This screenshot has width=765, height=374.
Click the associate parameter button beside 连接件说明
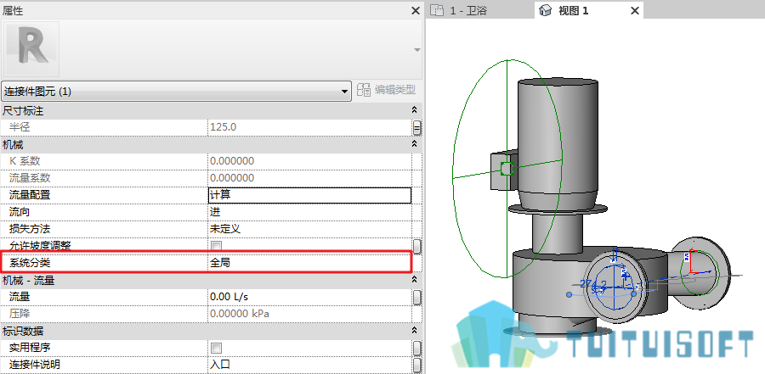point(417,365)
